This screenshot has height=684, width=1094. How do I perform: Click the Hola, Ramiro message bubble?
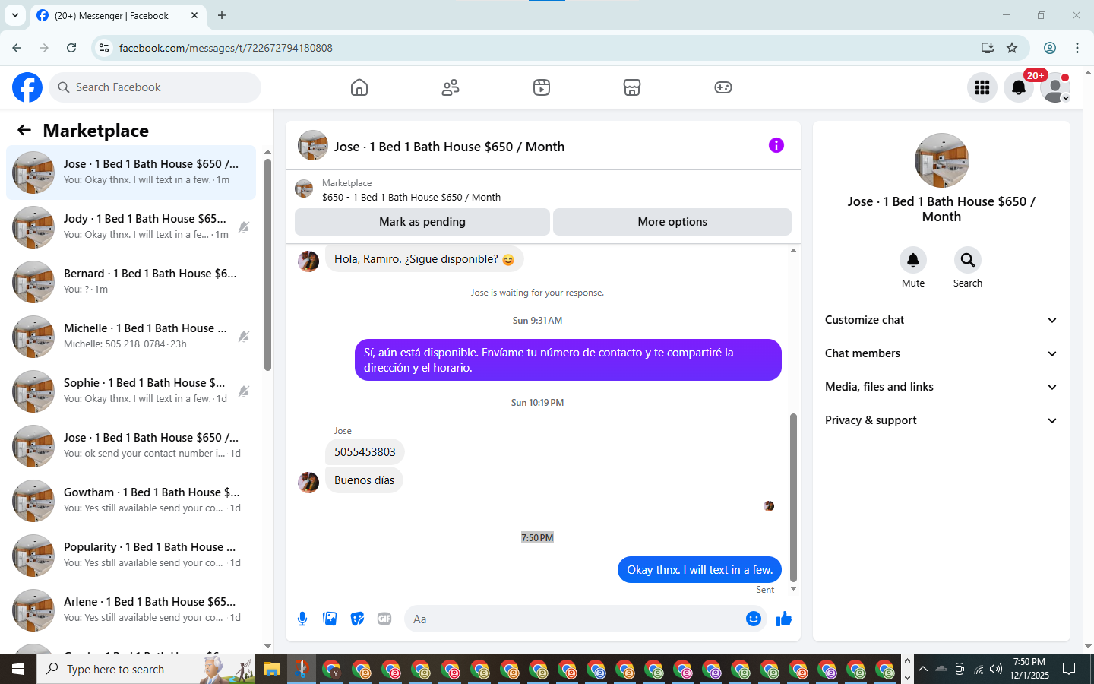[424, 259]
